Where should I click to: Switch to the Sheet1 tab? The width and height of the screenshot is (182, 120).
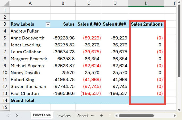[83, 116]
